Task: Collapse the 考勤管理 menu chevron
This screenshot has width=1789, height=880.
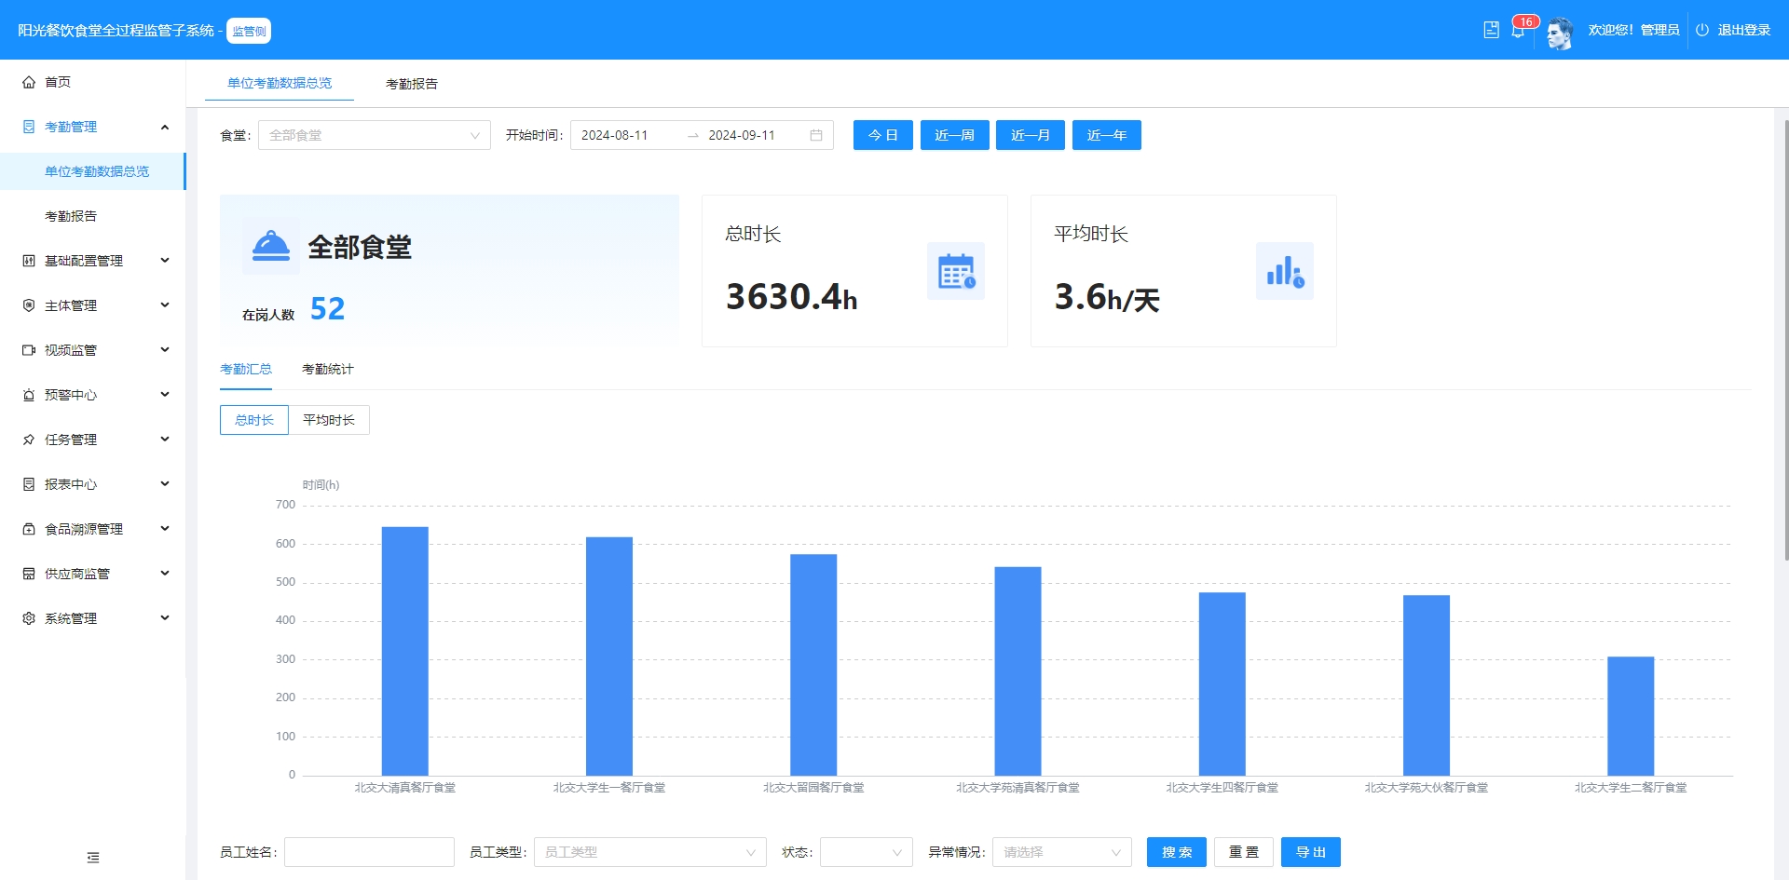Action: click(165, 127)
